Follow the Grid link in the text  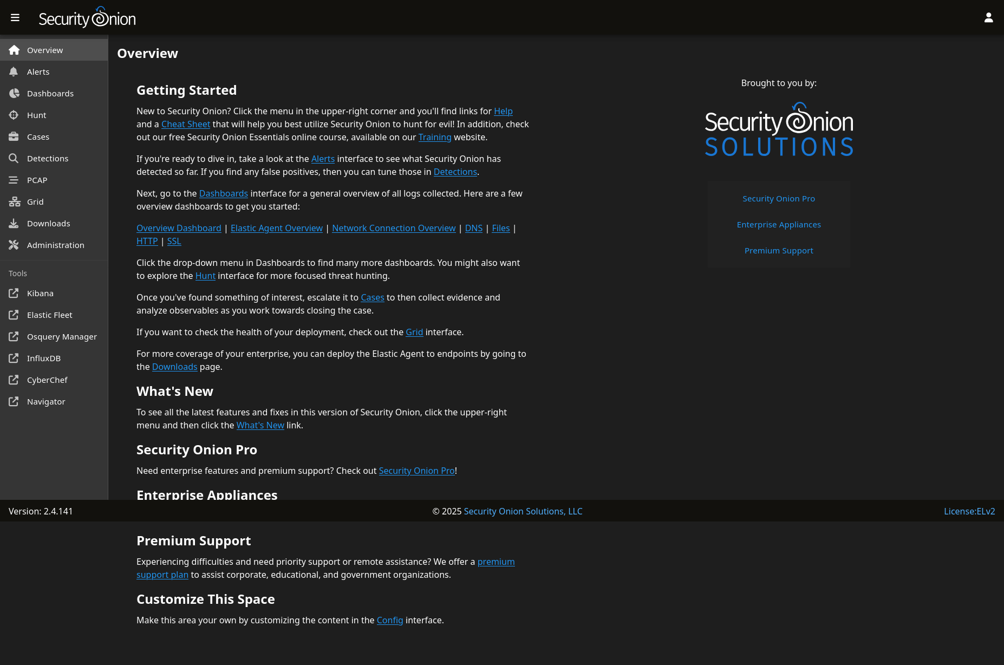click(414, 332)
